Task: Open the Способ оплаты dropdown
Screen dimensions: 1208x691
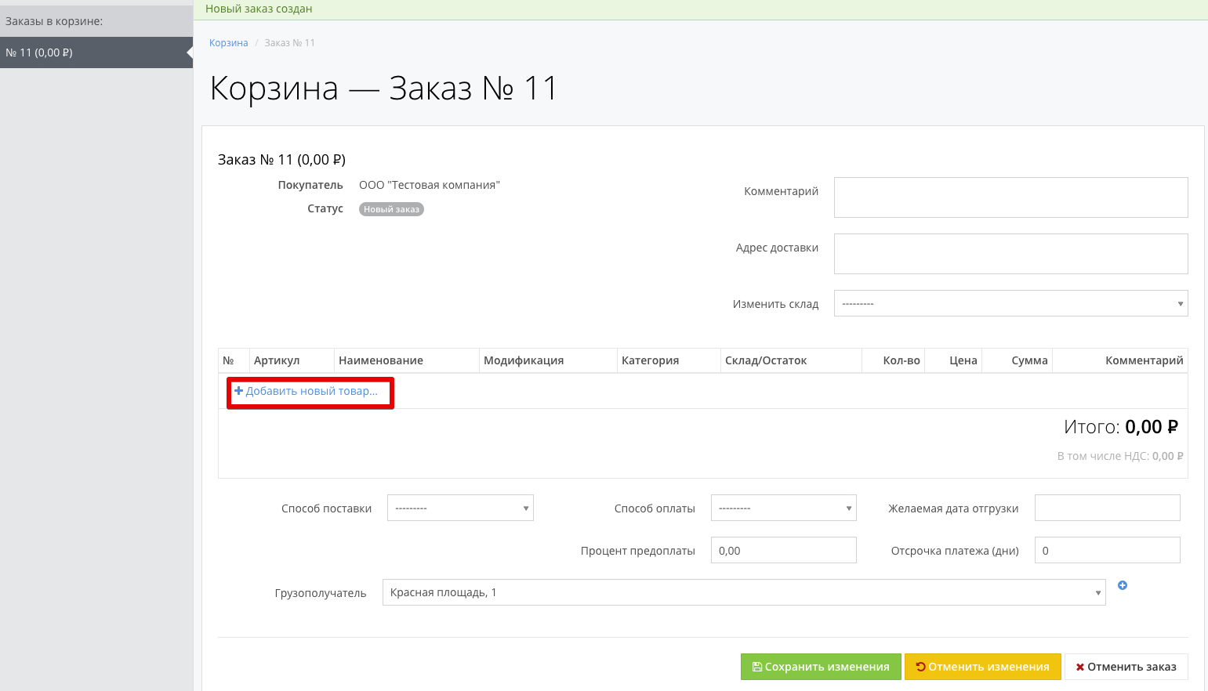Action: tap(783, 508)
